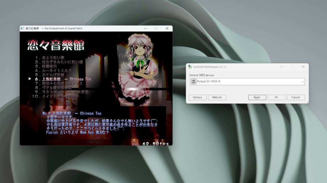Screen dimensions: 327x183
Task: Select track 10 メイドと血の懐中時計
Action: 56,96
